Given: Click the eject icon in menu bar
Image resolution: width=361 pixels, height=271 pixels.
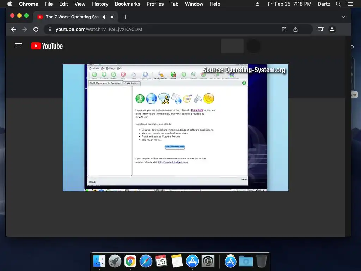Looking at the screenshot, I should point(257,4).
